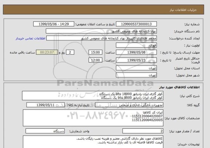210x148 pixels.
Task: Select the buyer organization field نهاد کتابخانه های عمومی کشور
Action: click(x=101, y=31)
